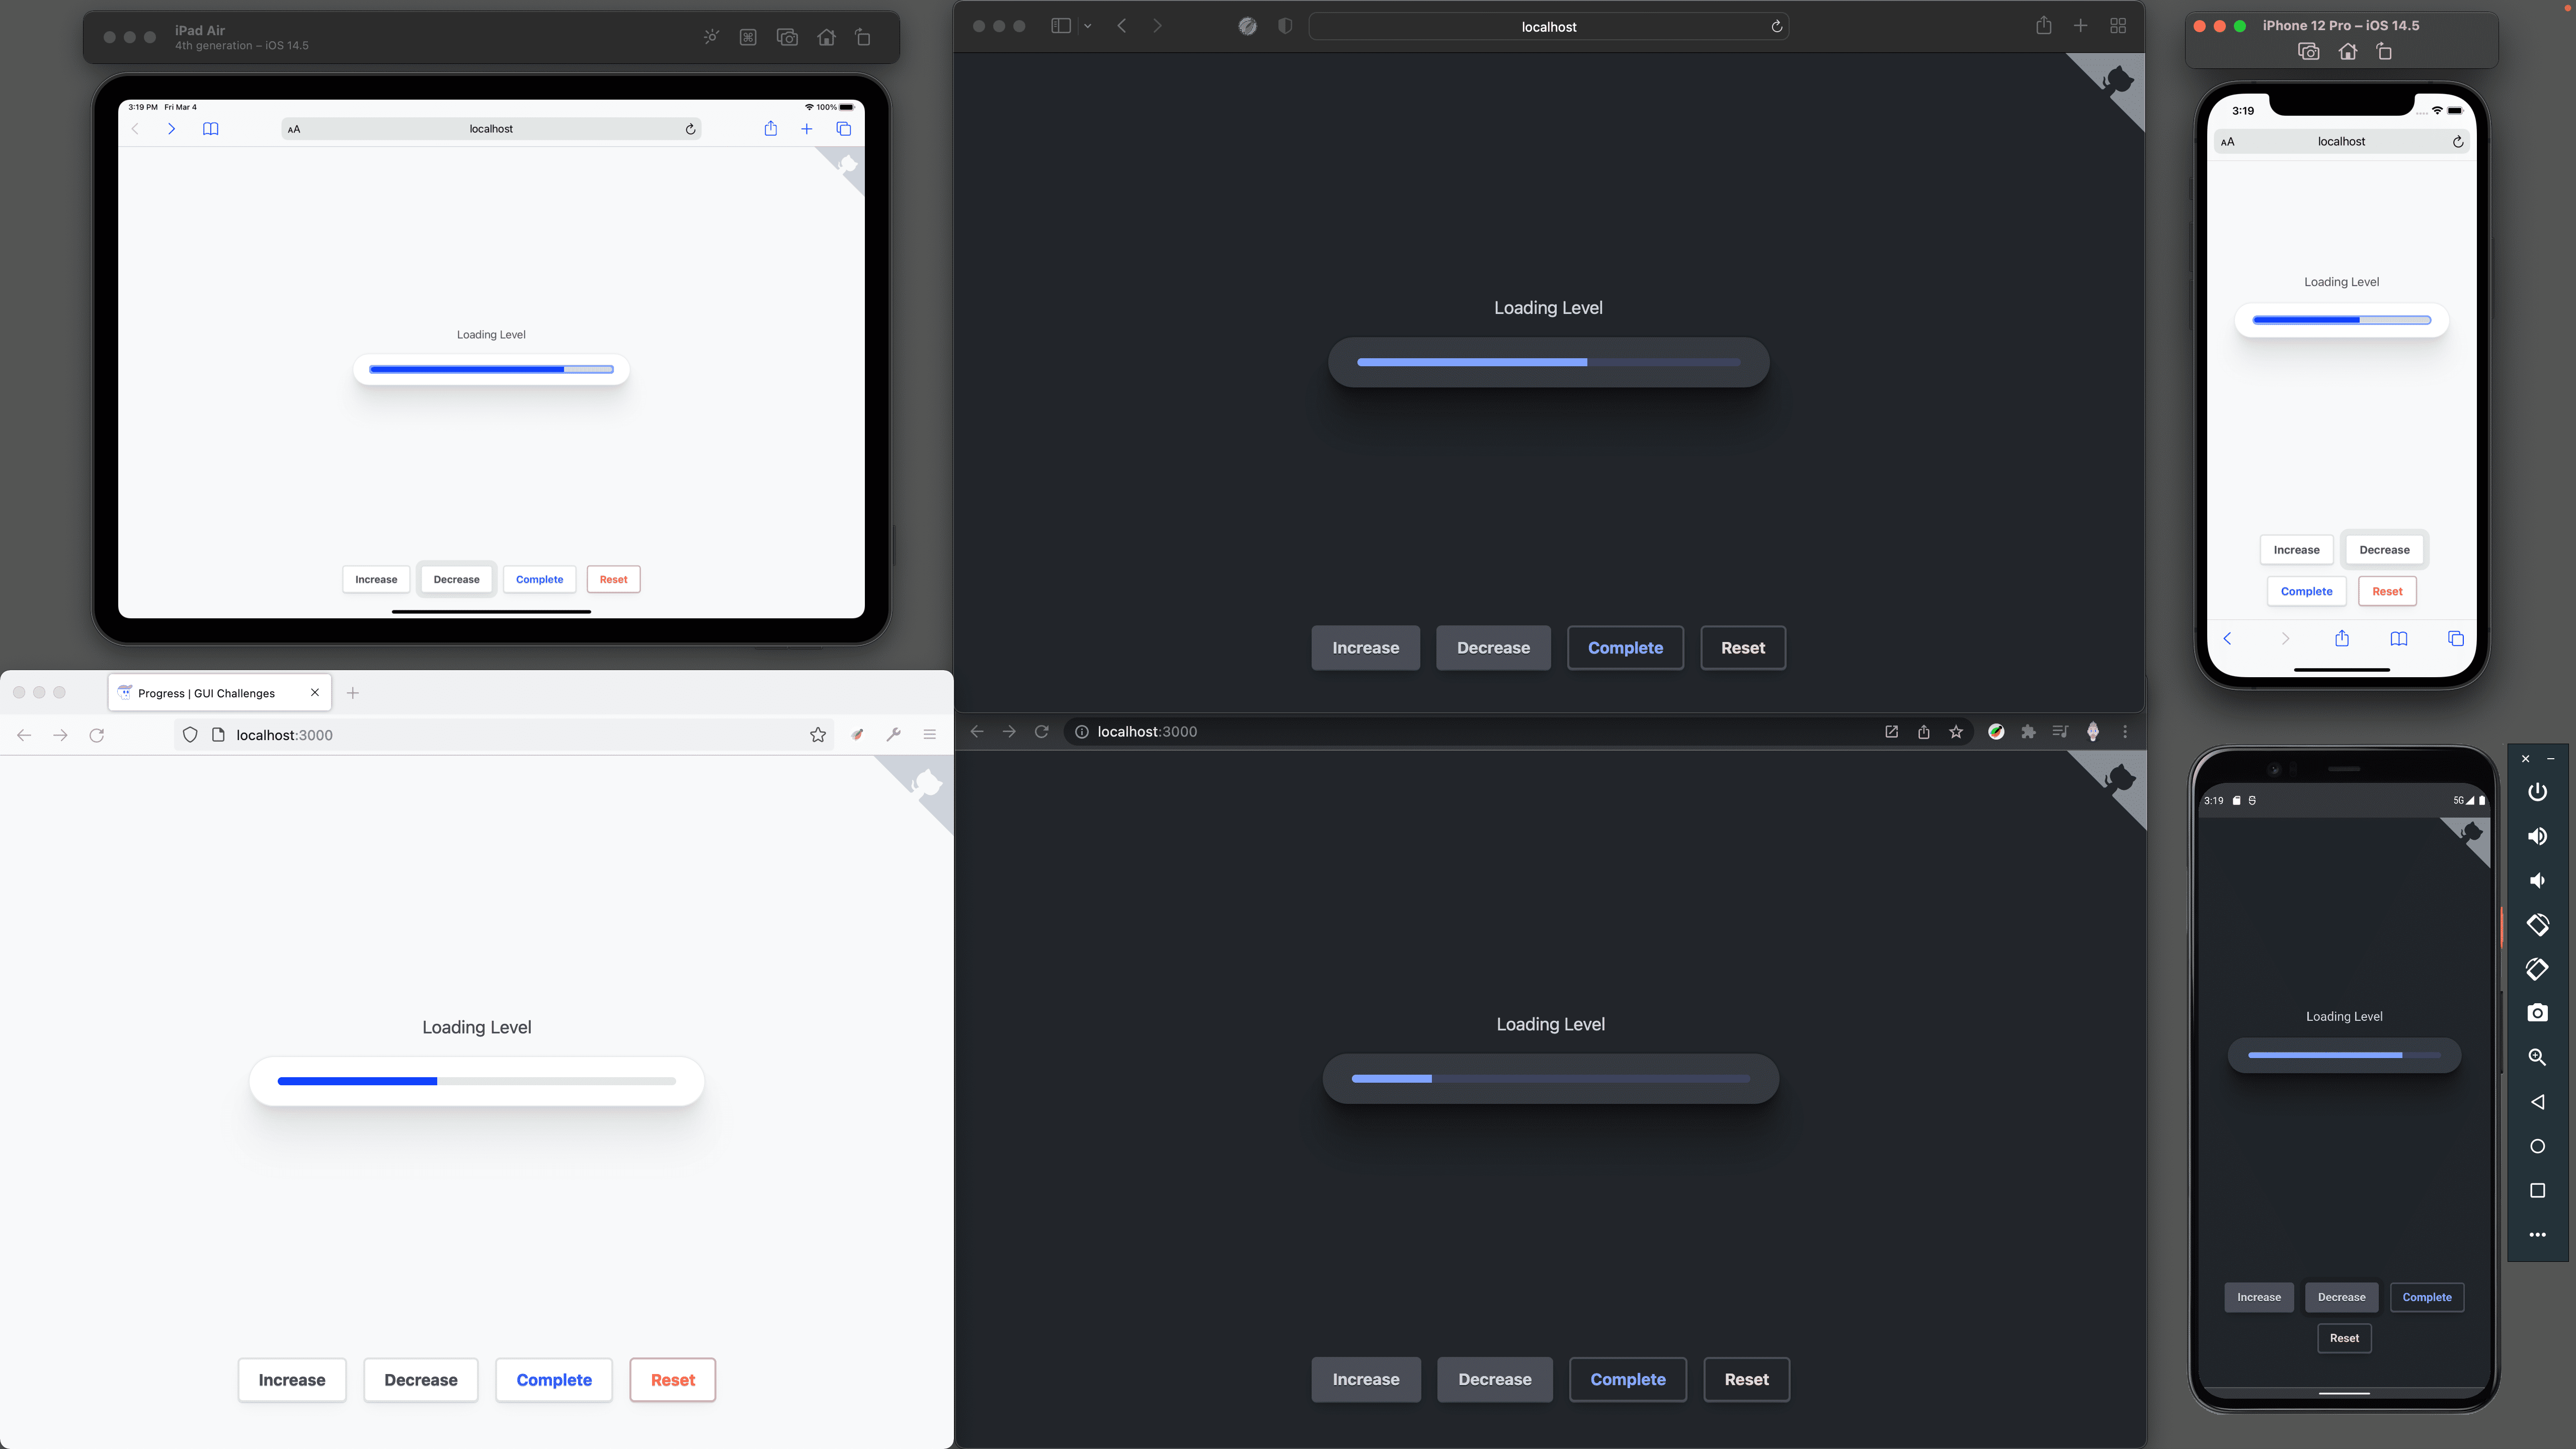Click the localhost address input field

point(1548,25)
